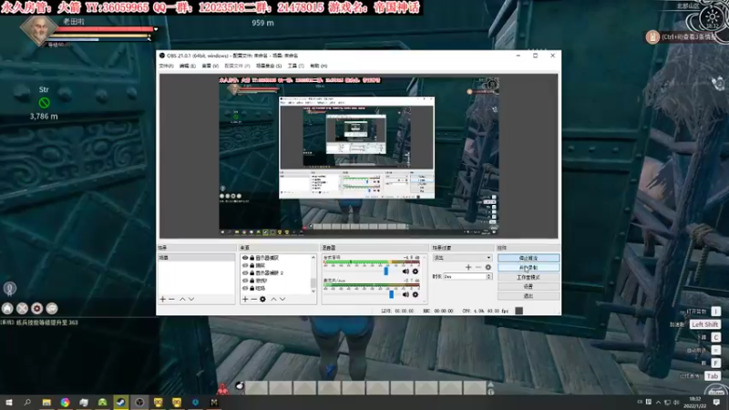Open Scene Collection menu in OBS
Screen dimensions: 729x410
click(269, 66)
